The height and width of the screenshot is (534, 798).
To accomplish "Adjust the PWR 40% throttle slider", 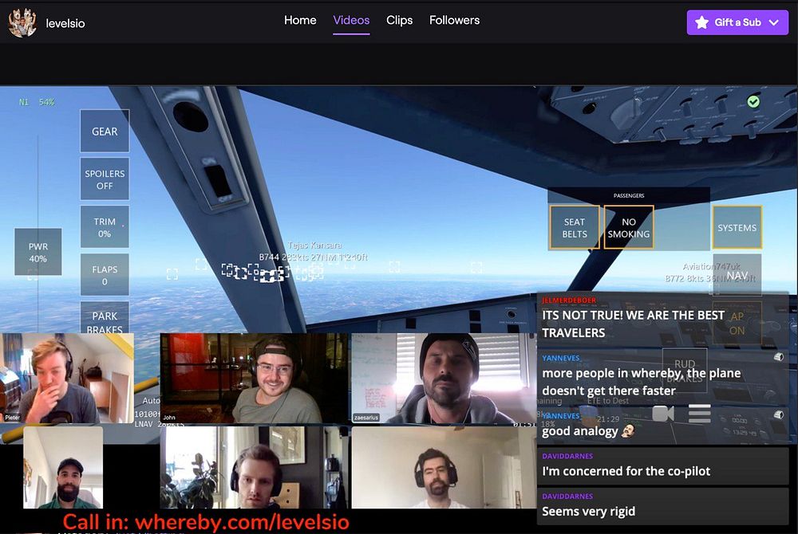I will 38,252.
